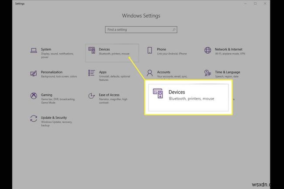The image size is (284, 189).
Task: Open the Gaming Xbox icon
Action: (x=34, y=96)
